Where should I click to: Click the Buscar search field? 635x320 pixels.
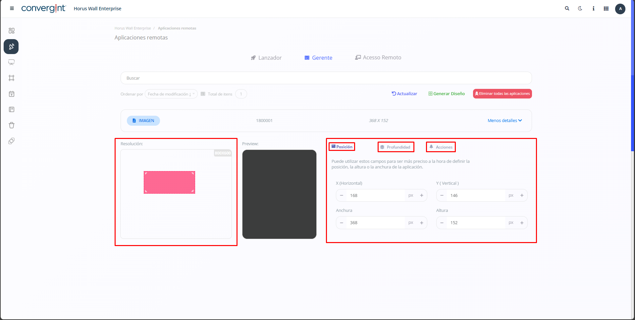[x=326, y=78]
